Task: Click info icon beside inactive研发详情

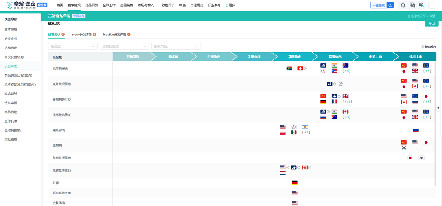Action: tap(129, 34)
